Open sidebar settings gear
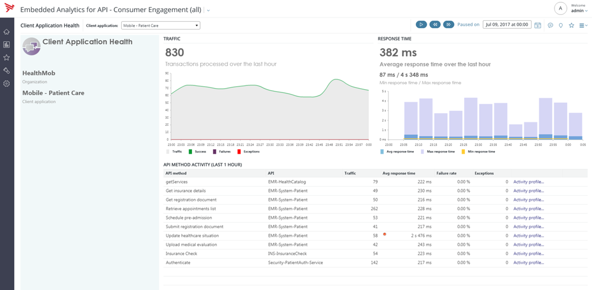 tap(6, 83)
